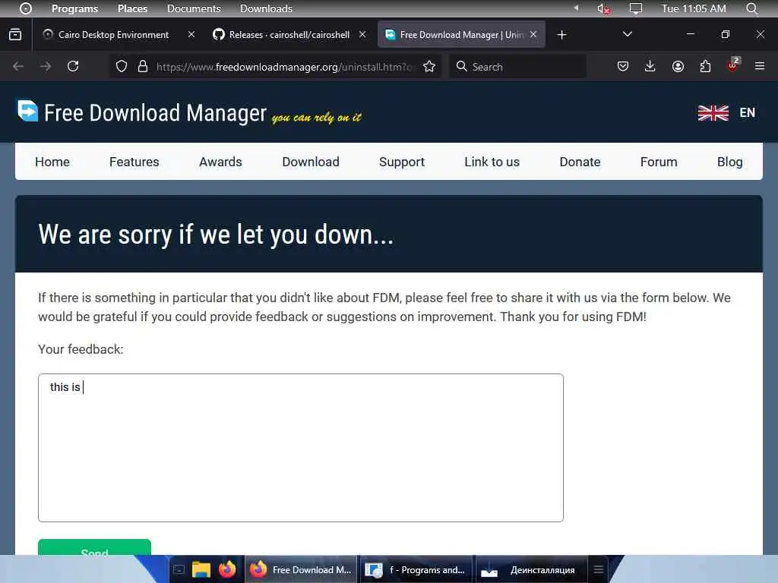Switch to Programs and... taskbar window

point(416,569)
